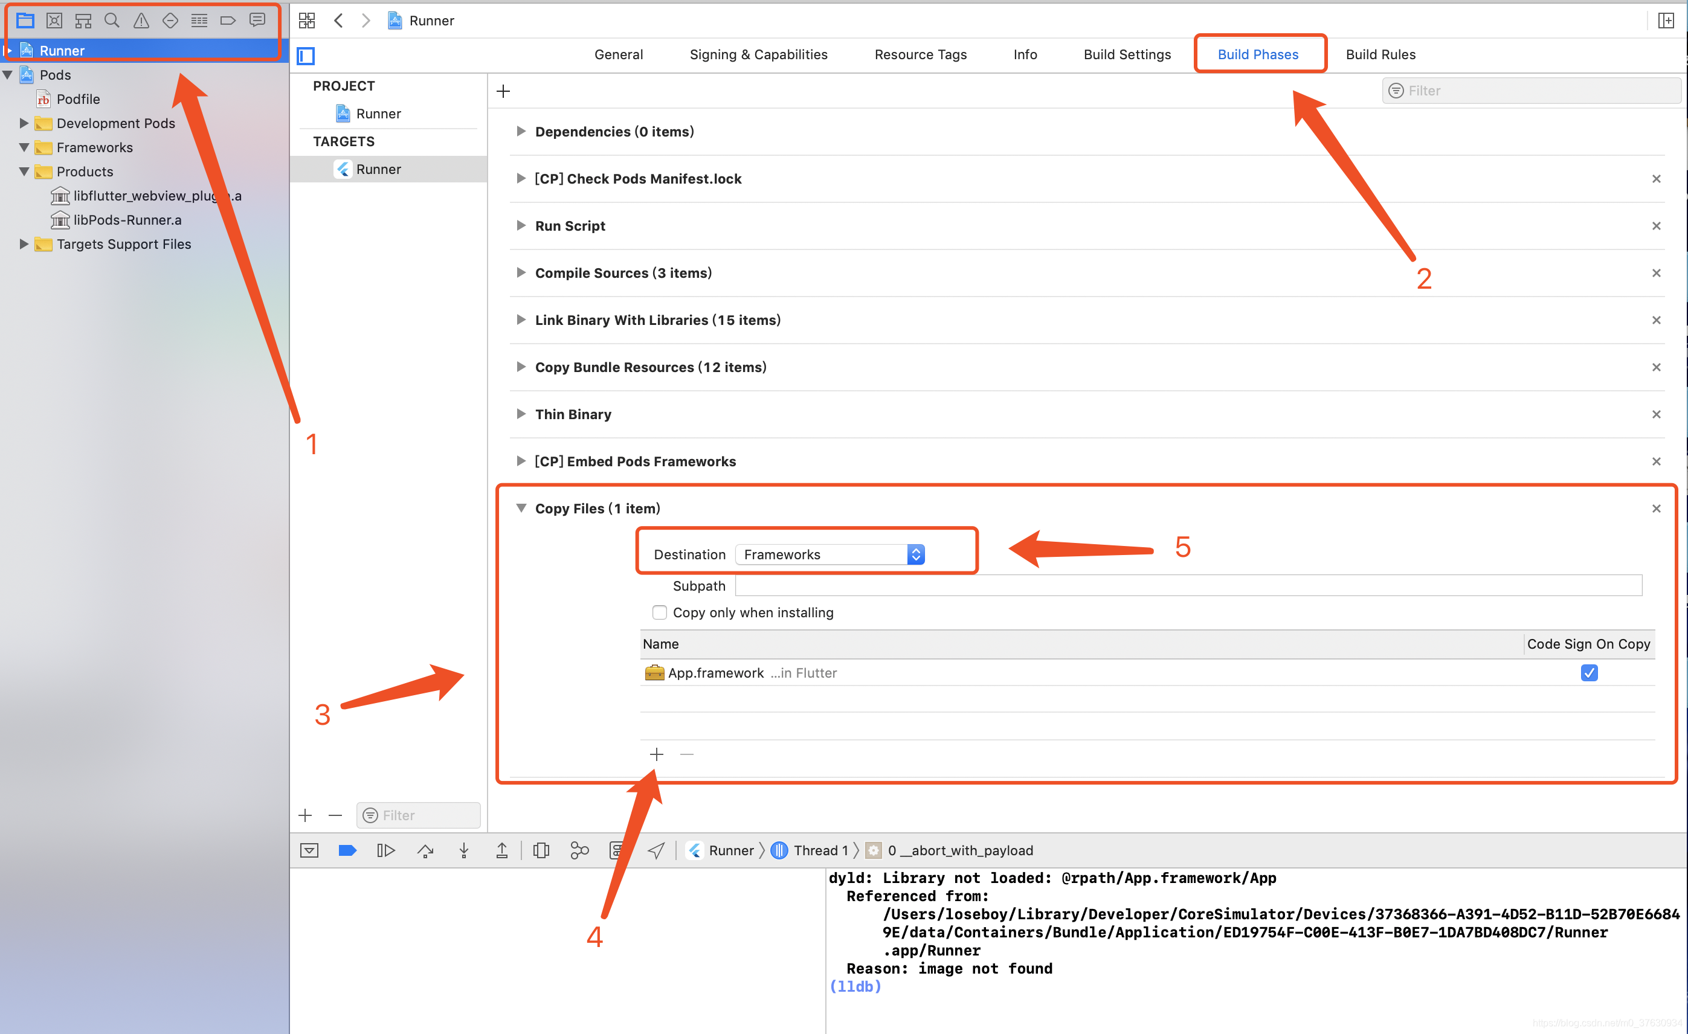Screen dimensions: 1688x1034
Task: Open Signing & Capabilities tab
Action: click(x=758, y=55)
